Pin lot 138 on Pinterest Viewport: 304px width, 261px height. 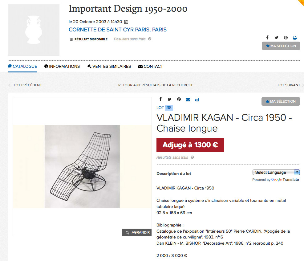(179, 99)
